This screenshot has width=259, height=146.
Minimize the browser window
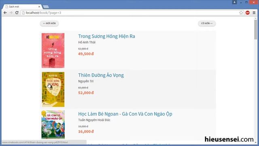[241, 2]
